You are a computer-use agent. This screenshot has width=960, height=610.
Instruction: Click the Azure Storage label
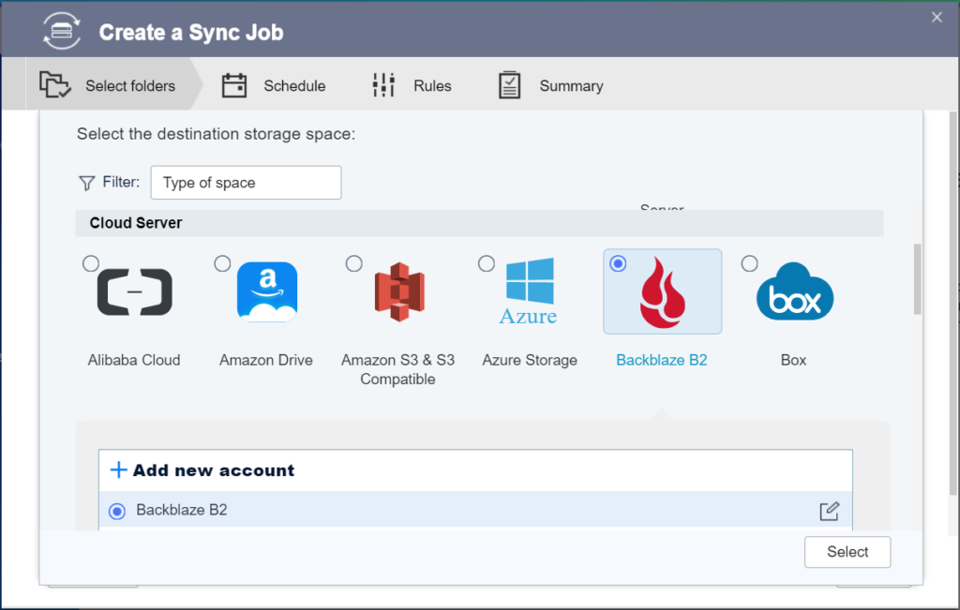point(530,360)
